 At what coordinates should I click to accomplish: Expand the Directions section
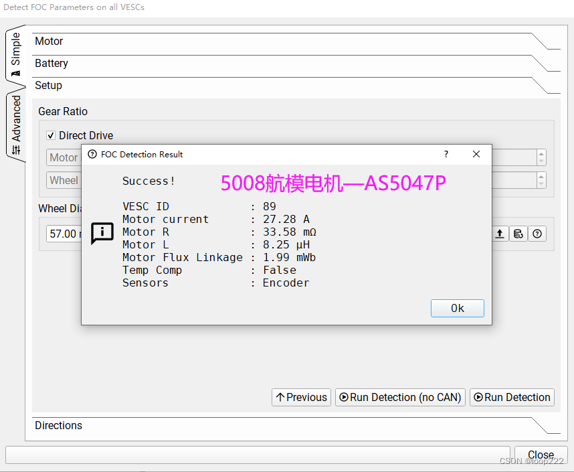296,425
